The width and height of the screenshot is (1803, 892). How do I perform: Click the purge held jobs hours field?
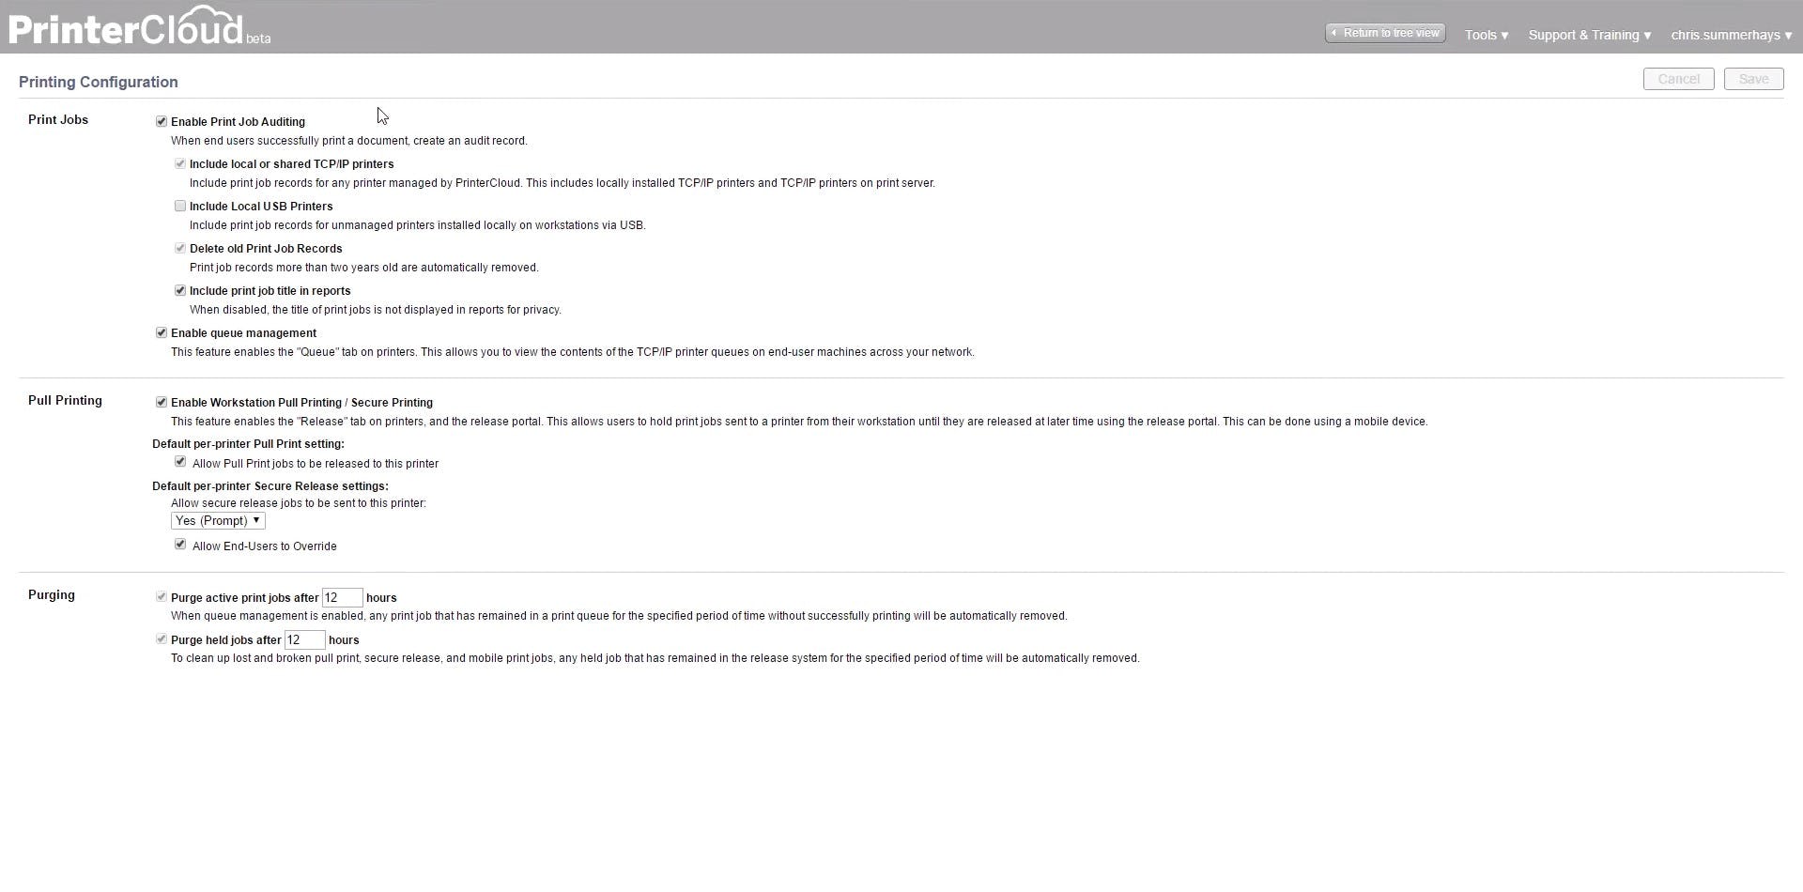pos(303,639)
